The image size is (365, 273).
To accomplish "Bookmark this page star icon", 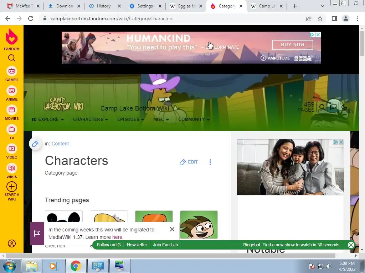I will (x=320, y=18).
